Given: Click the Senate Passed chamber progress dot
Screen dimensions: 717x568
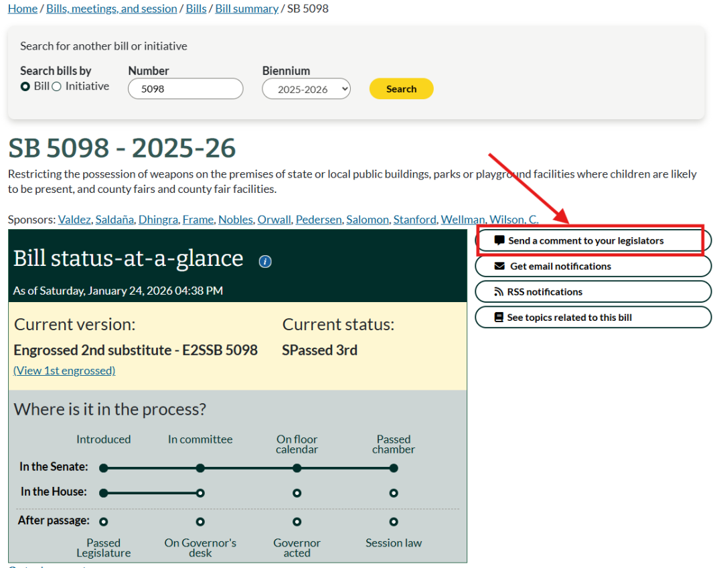Looking at the screenshot, I should coord(394,468).
